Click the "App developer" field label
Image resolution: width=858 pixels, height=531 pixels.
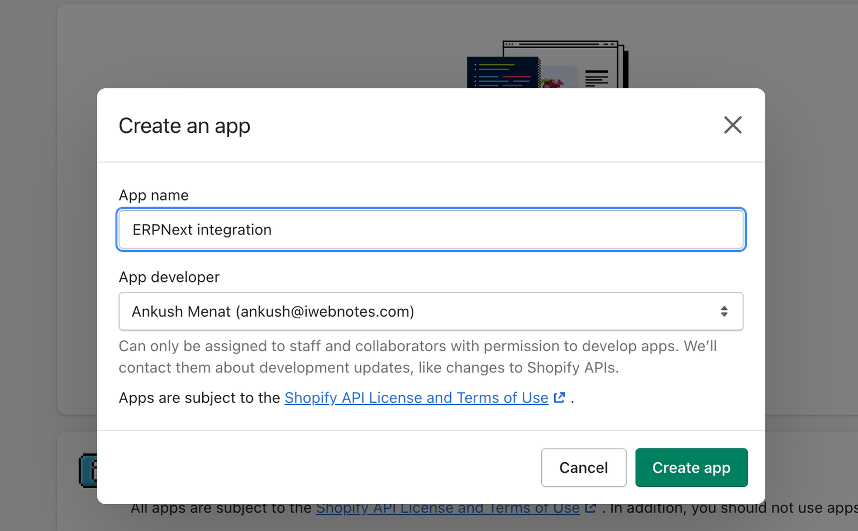tap(169, 278)
